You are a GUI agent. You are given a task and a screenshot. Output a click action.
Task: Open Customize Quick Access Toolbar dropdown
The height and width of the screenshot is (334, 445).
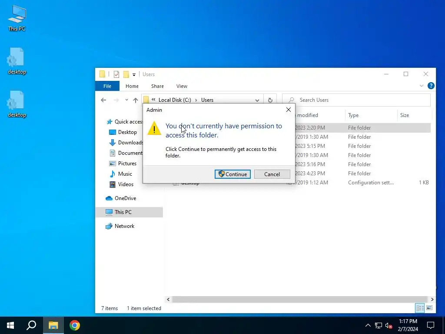click(134, 75)
